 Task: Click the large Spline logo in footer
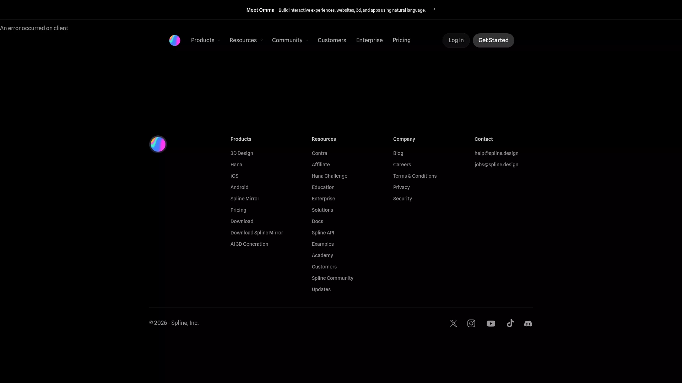158,144
